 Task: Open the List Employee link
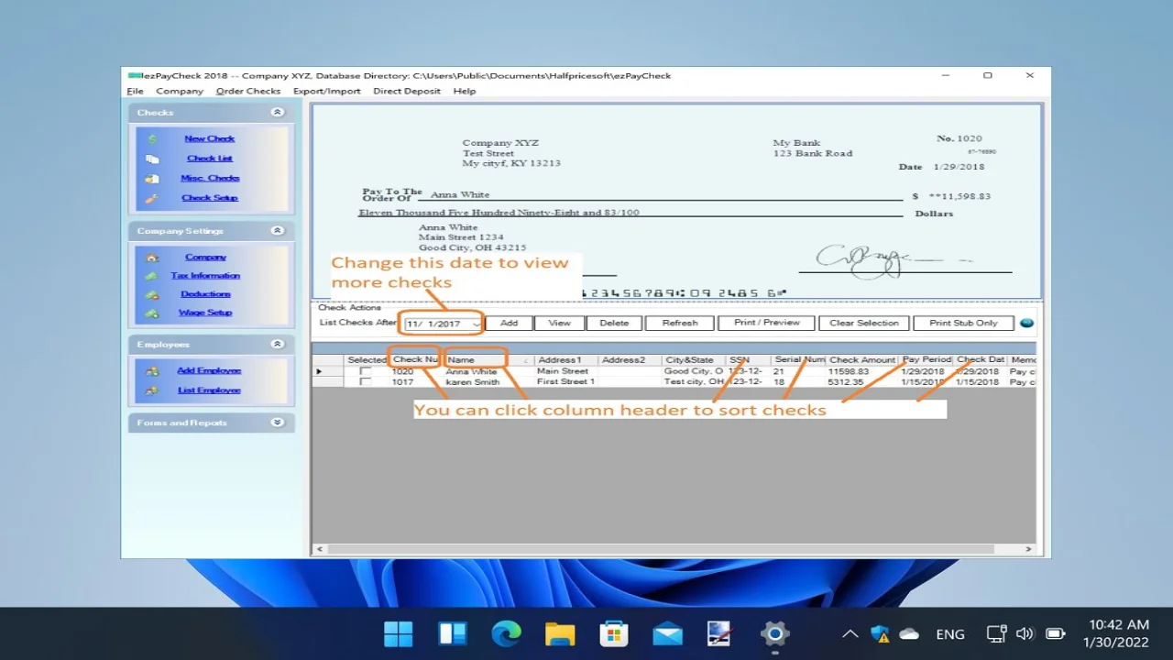(209, 390)
